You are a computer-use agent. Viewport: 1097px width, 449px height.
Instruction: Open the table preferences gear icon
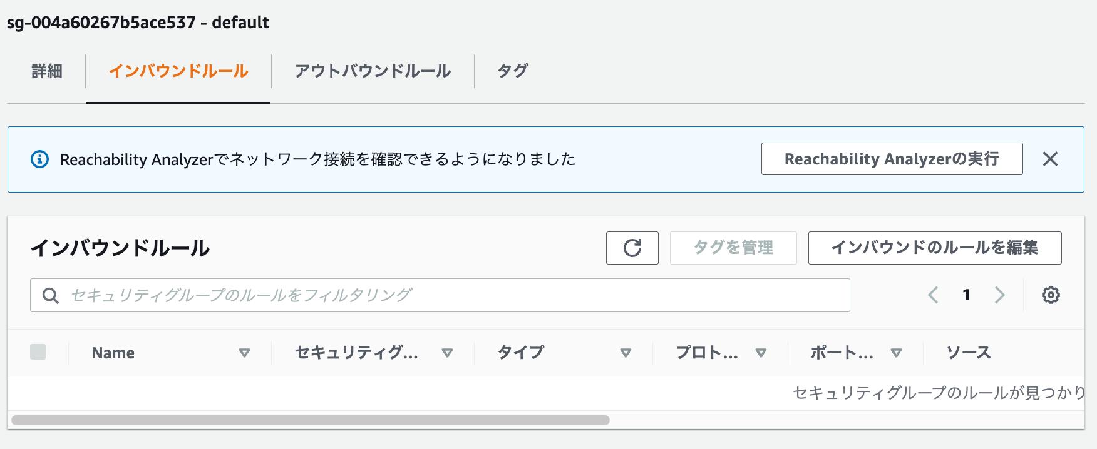1051,295
